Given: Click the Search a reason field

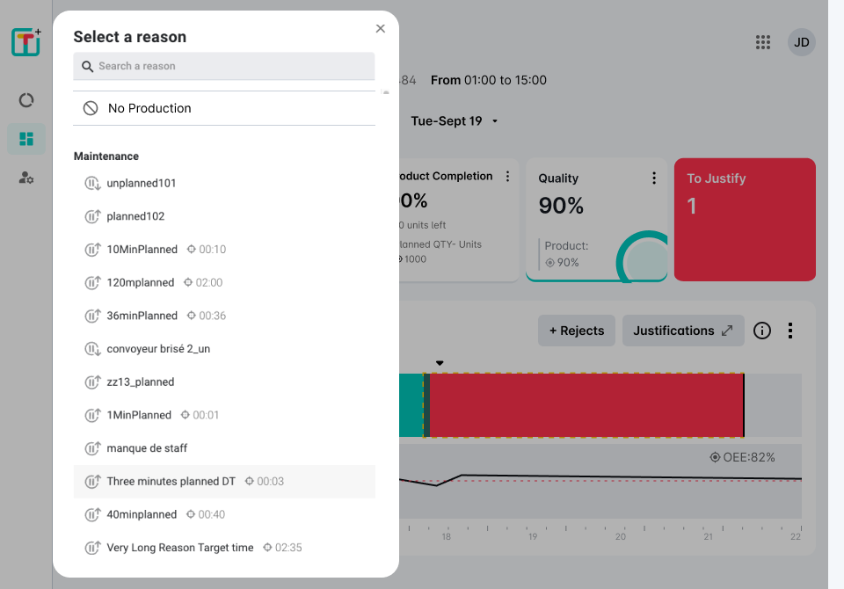Looking at the screenshot, I should [x=224, y=66].
